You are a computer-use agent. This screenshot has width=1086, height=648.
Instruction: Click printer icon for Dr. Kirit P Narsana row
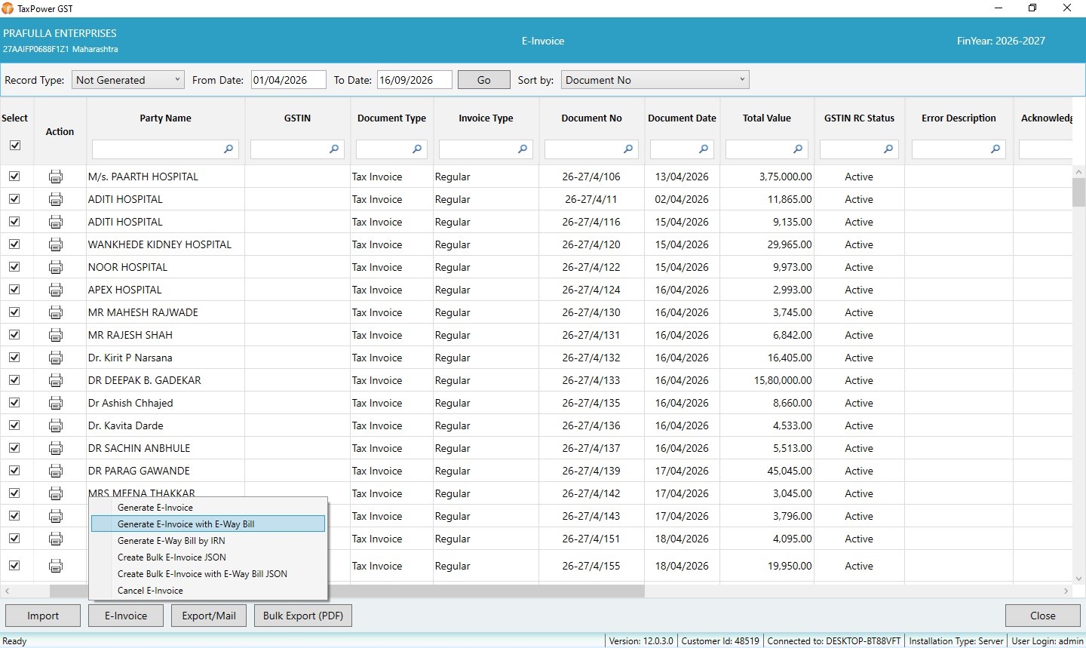click(x=56, y=358)
